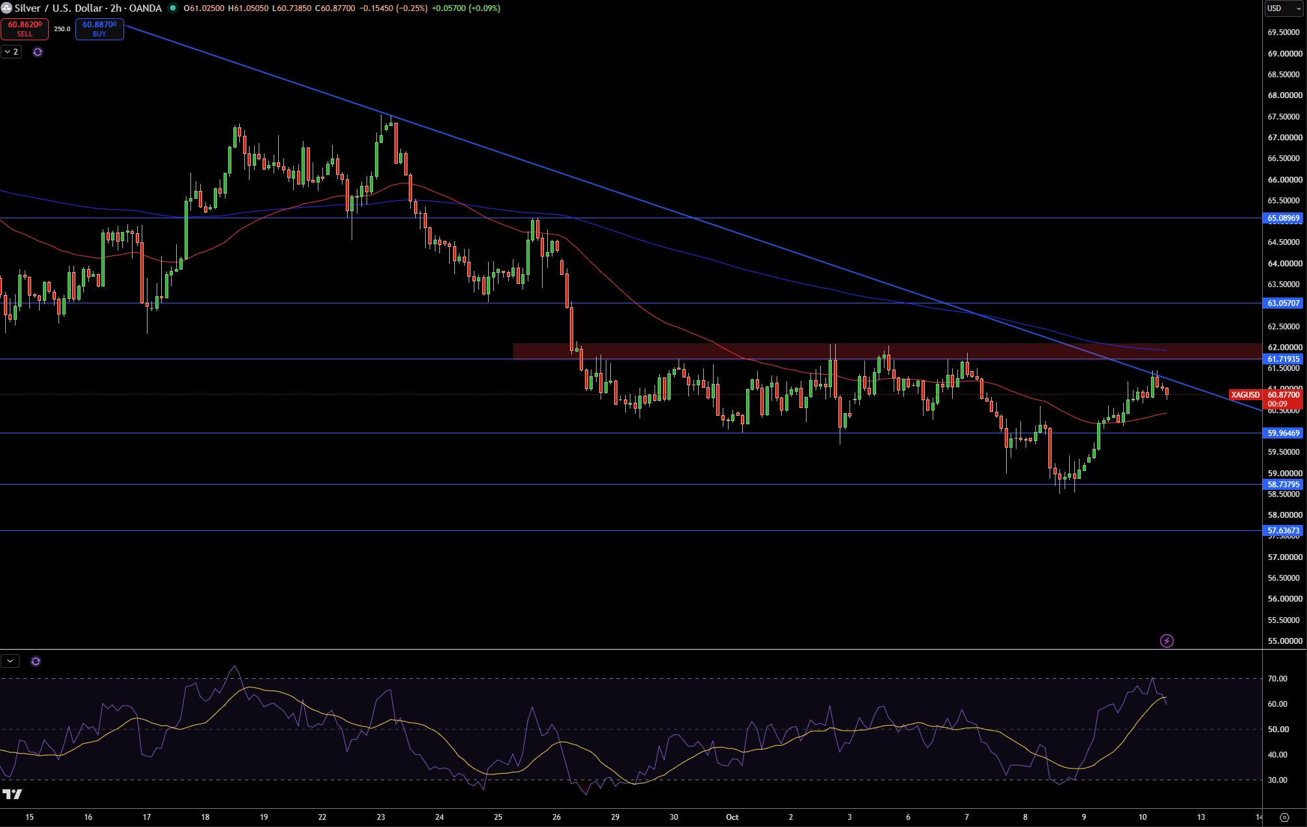
Task: Click the 30.00 RSI level label
Action: point(1277,780)
